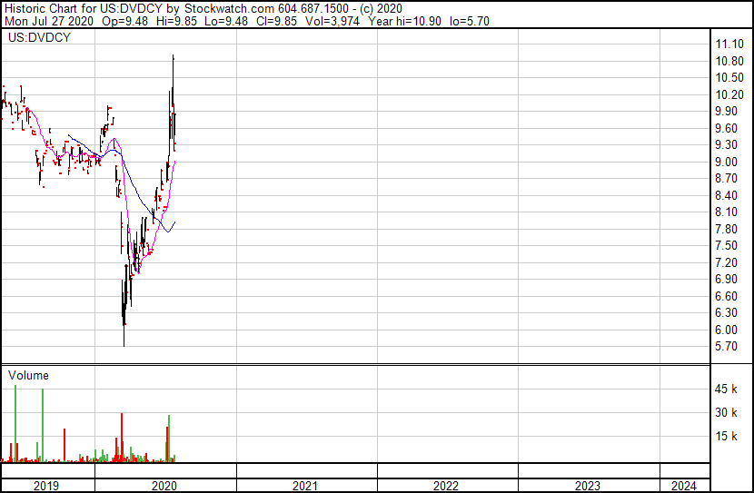This screenshot has width=754, height=493.
Task: Click the tallest green volume bar in early 2019
Action: 15,424
